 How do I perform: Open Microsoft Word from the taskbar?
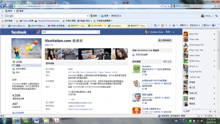point(36,121)
